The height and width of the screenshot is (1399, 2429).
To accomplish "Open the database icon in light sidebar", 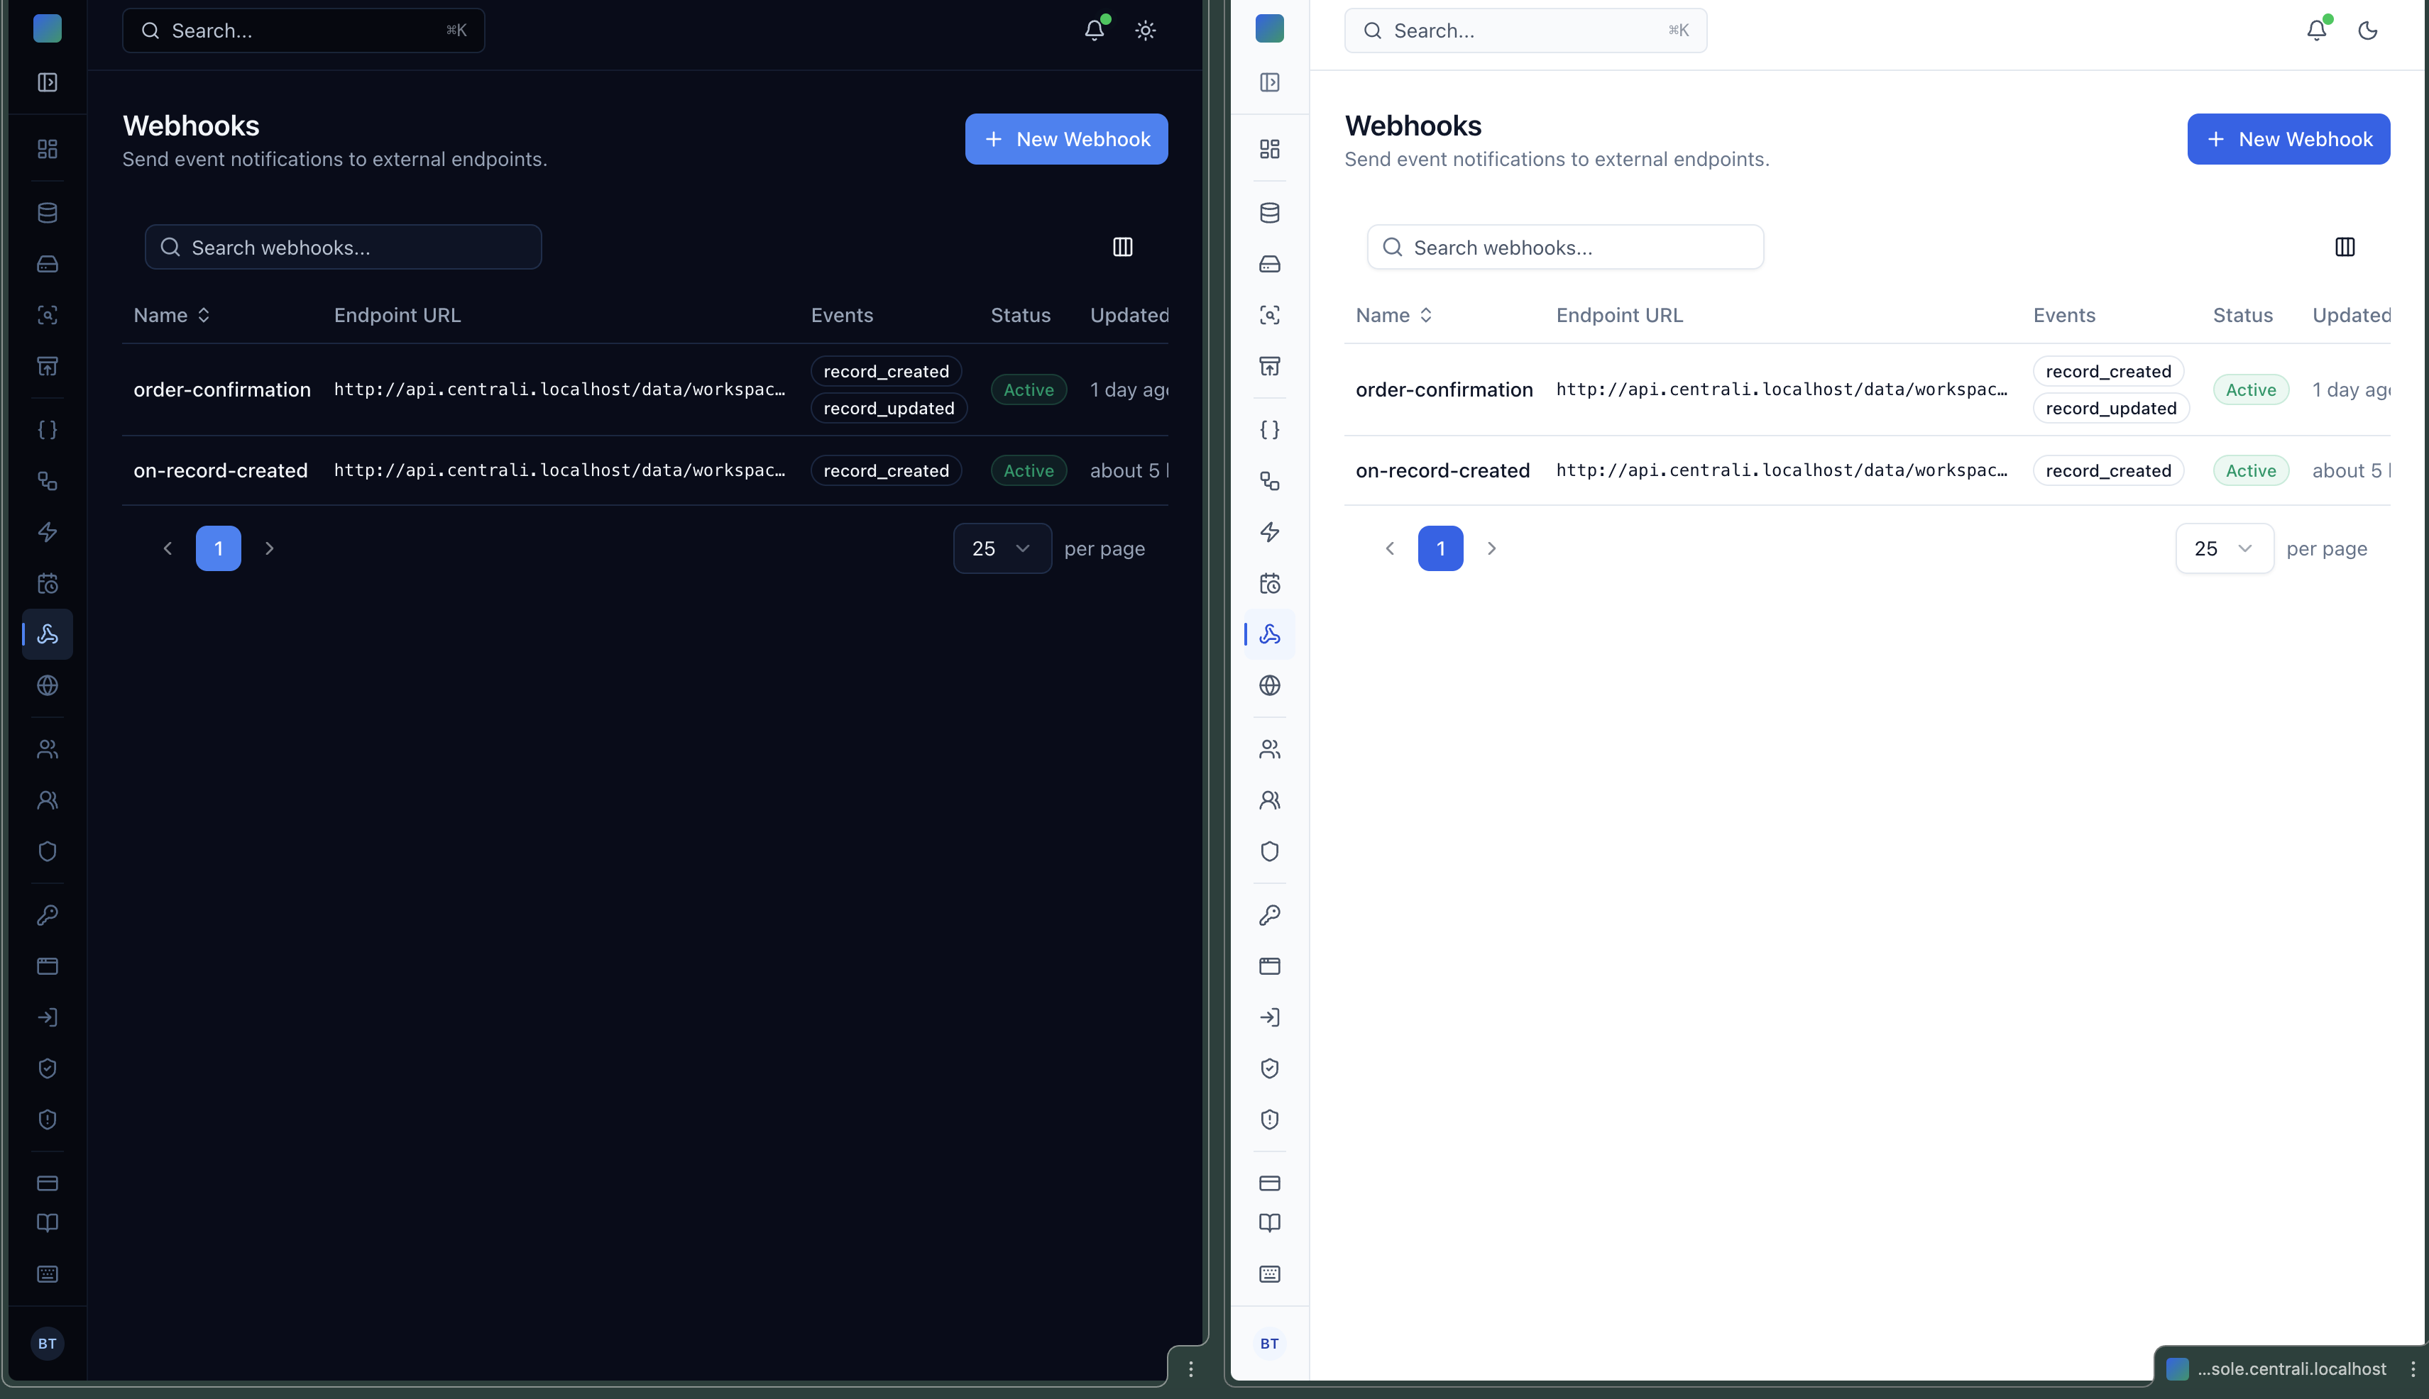I will pyautogui.click(x=1270, y=212).
